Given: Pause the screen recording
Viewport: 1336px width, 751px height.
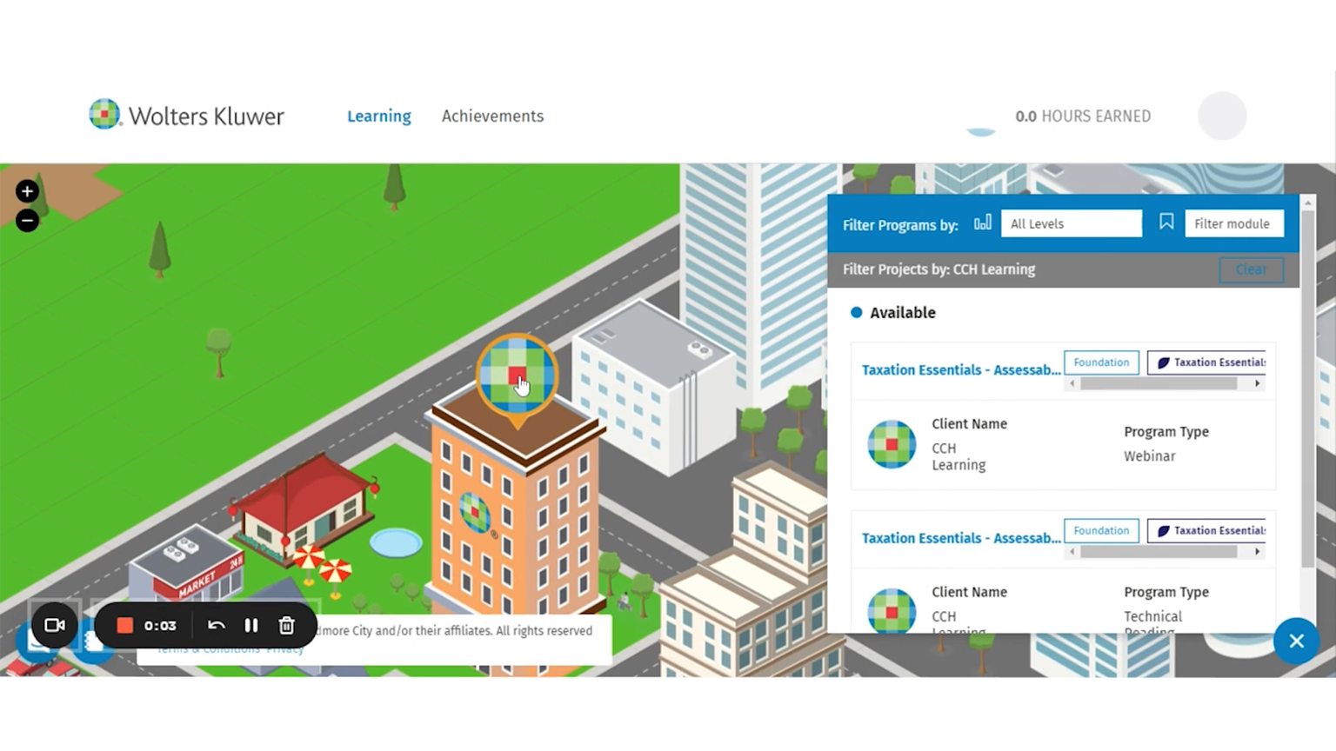Looking at the screenshot, I should tap(251, 625).
